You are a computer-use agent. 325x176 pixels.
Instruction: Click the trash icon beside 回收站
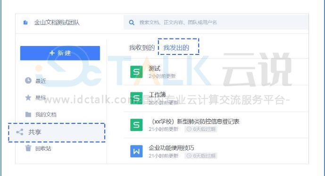[x=28, y=148]
